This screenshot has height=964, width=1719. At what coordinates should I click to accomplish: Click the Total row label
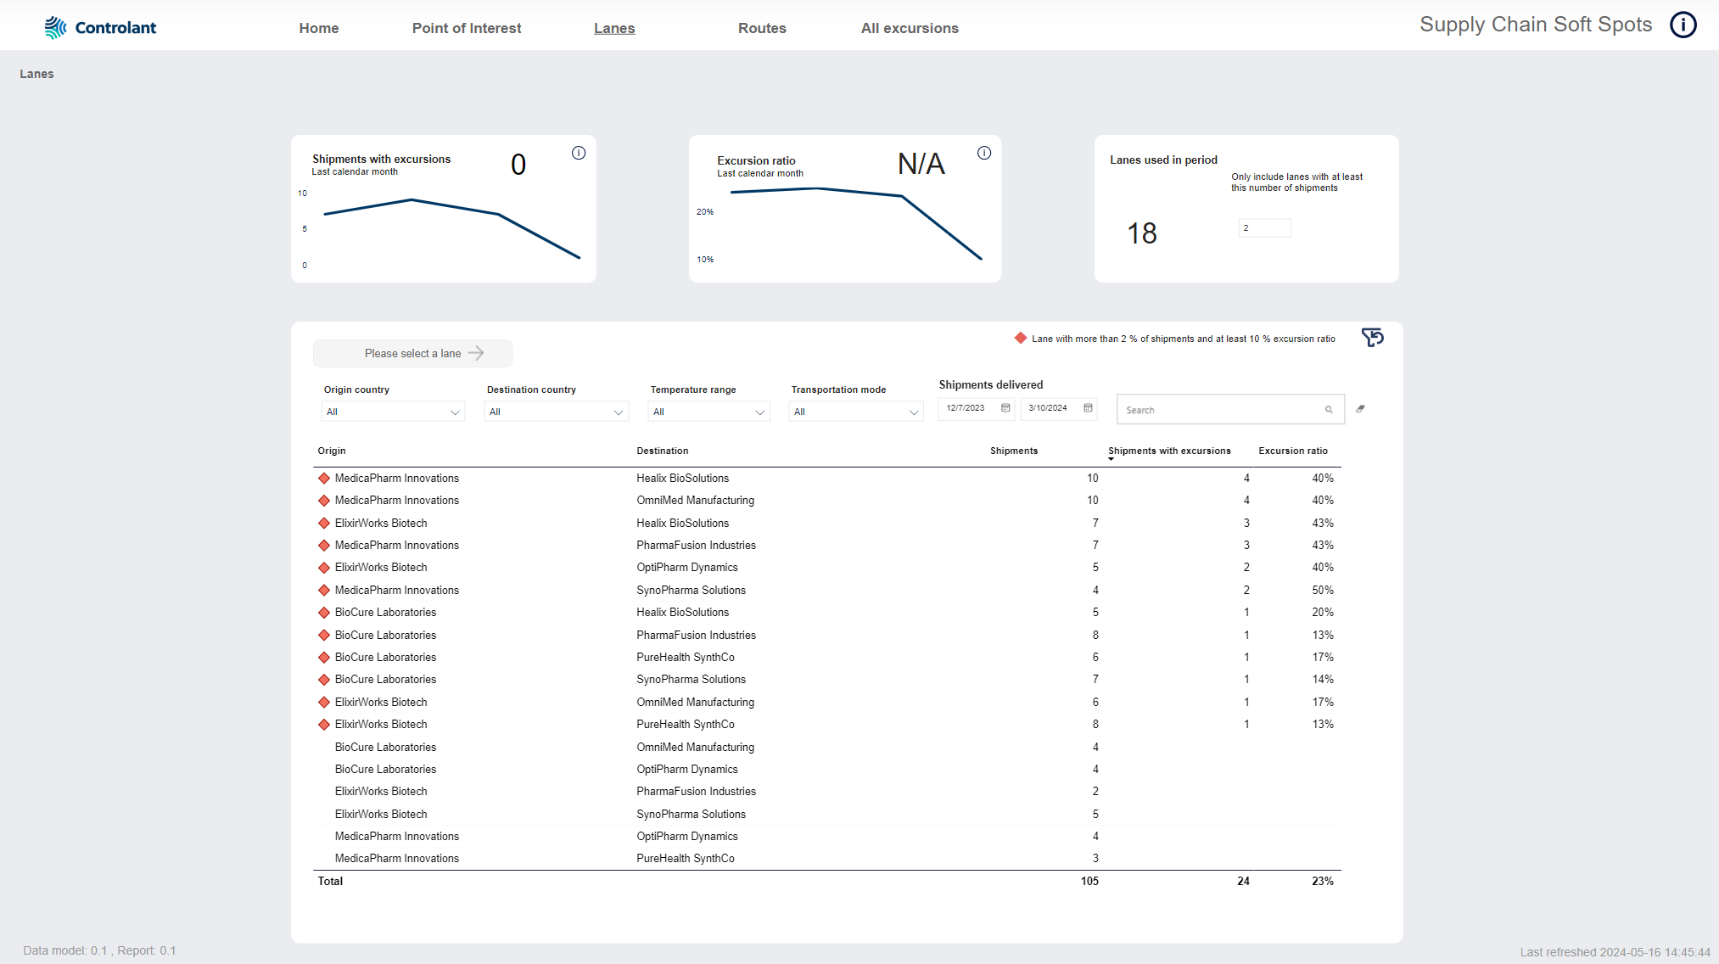330,882
